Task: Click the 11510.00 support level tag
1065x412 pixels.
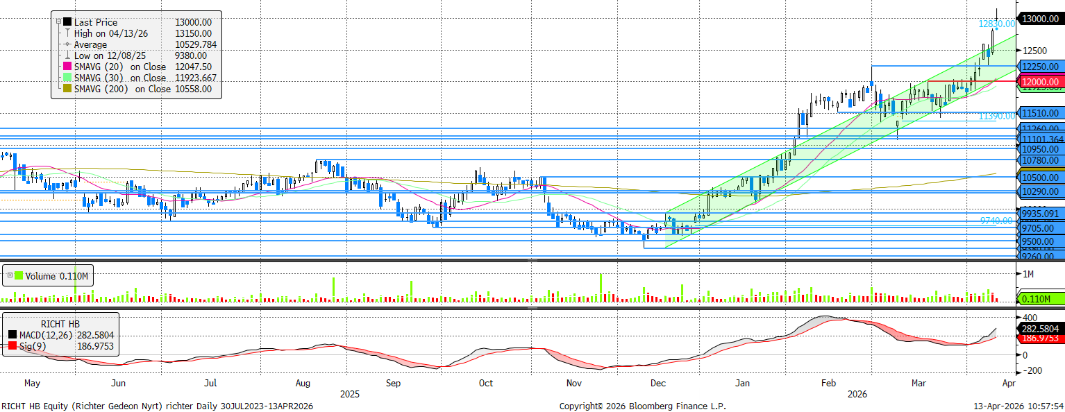Action: (1040, 113)
